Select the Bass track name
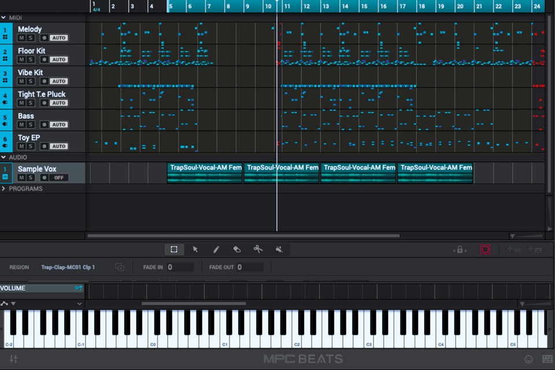Screen dimensions: 555x370 pos(26,116)
